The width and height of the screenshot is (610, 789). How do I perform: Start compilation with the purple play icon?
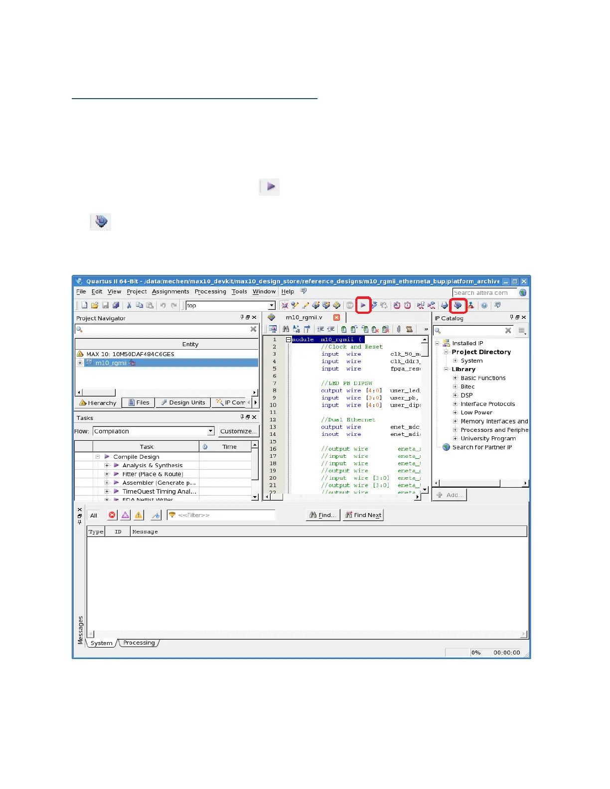363,305
